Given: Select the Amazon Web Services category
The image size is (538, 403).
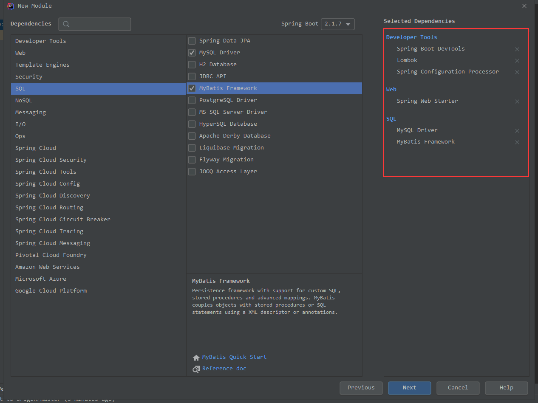Looking at the screenshot, I should coord(99,267).
